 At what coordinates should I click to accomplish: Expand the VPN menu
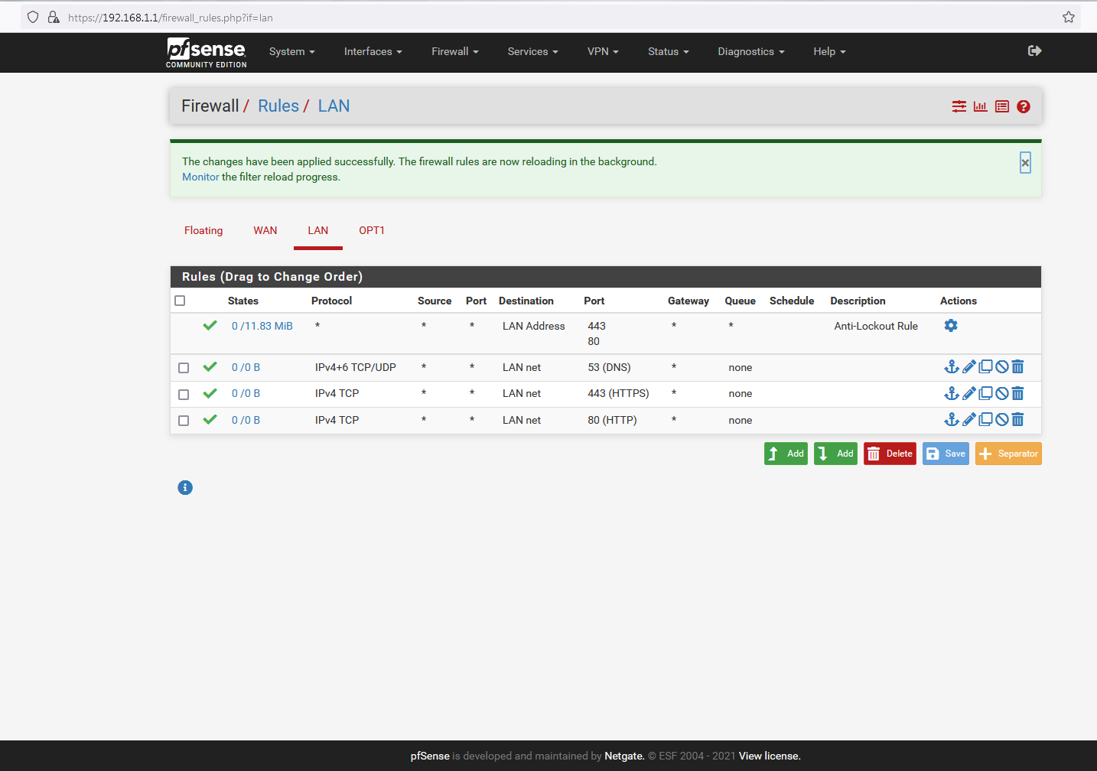tap(603, 52)
